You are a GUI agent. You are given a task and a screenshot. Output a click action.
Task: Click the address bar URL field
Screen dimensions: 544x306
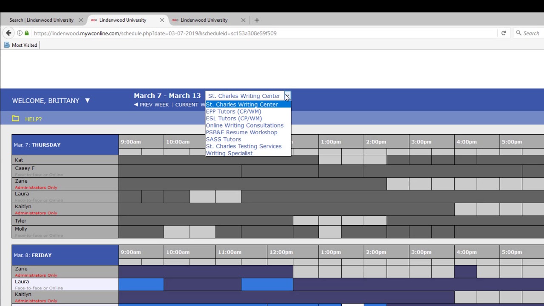[263, 33]
